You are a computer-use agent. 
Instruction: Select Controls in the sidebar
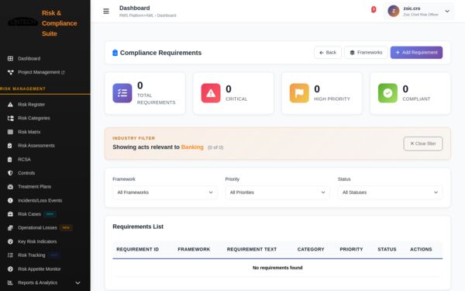26,173
